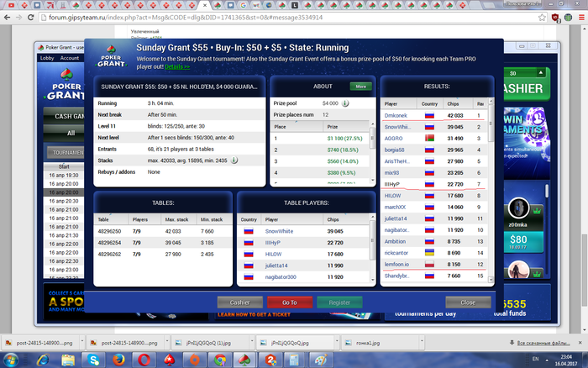The image size is (588, 368).
Task: Click the Table Players scrollbar thumb
Action: tap(373, 240)
